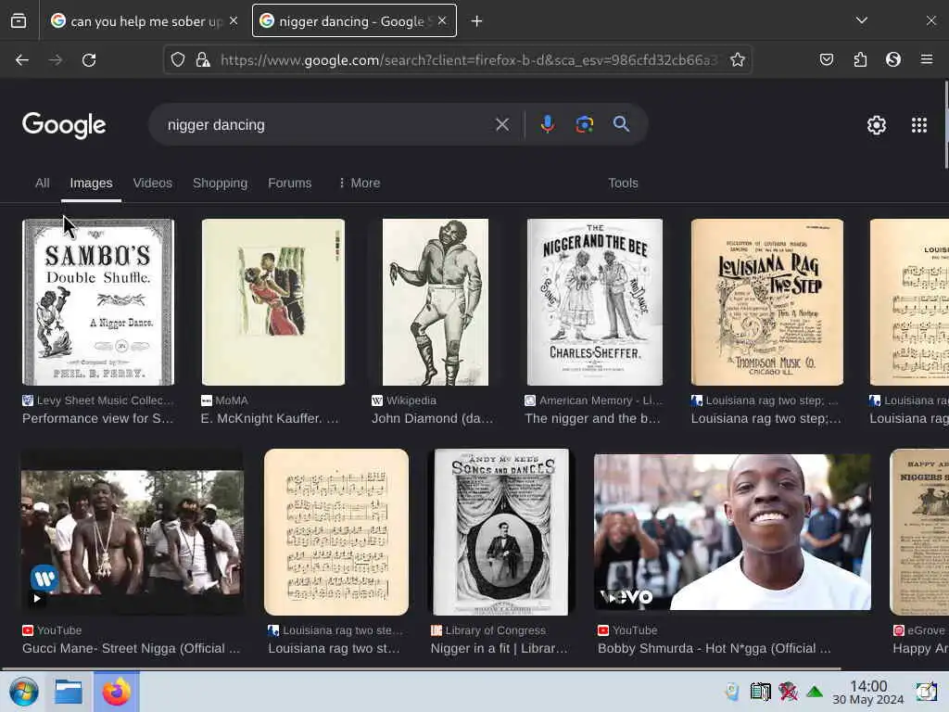Go back to the previous page

[22, 60]
